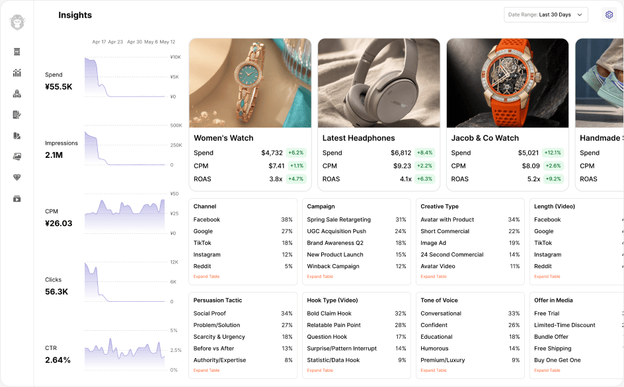Select 24 Second Commercial creative row
624x387 pixels.
click(470, 255)
